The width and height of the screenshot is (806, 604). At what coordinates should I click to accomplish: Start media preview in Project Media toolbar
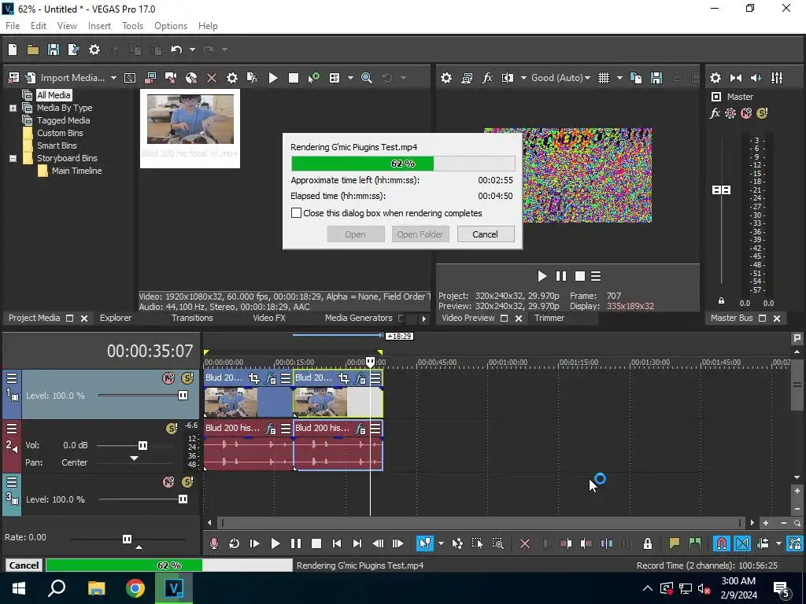[273, 78]
